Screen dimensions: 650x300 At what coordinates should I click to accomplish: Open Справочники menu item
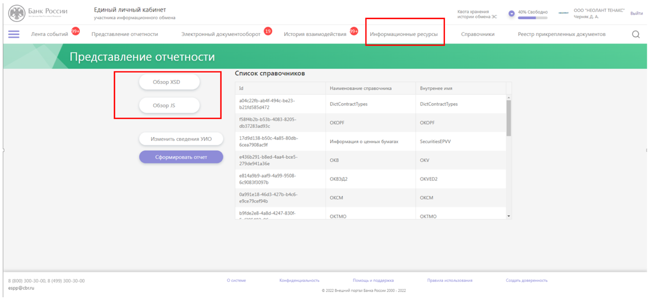click(x=477, y=35)
